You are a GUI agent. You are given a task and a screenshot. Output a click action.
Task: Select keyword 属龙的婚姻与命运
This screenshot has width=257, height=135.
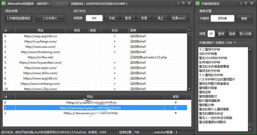pyautogui.click(x=211, y=113)
